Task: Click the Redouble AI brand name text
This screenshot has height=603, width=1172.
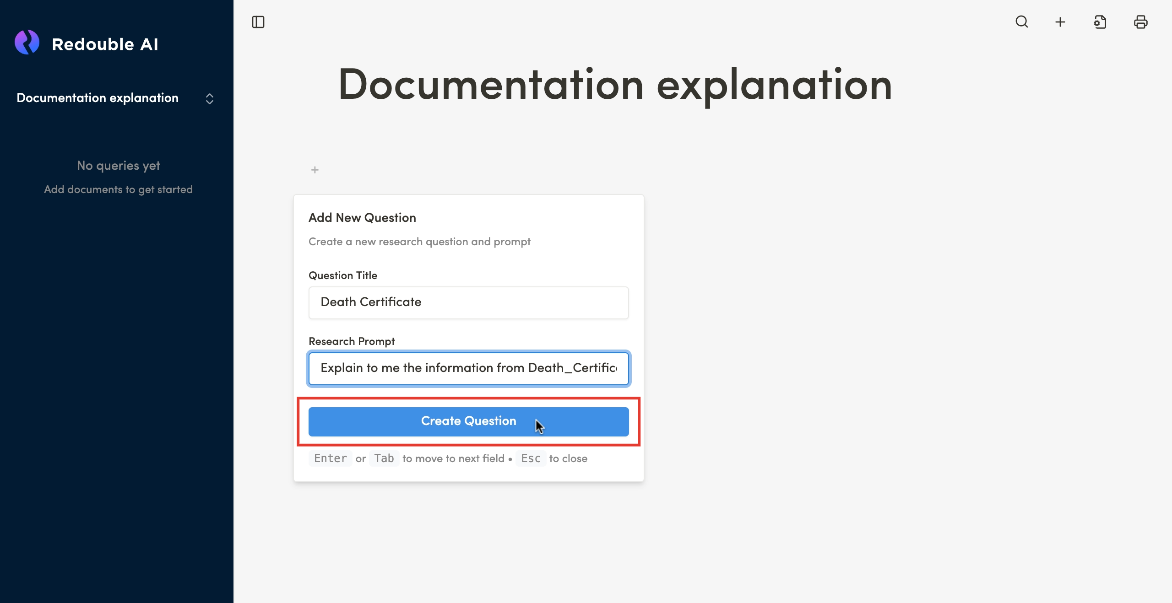Action: pyautogui.click(x=105, y=44)
